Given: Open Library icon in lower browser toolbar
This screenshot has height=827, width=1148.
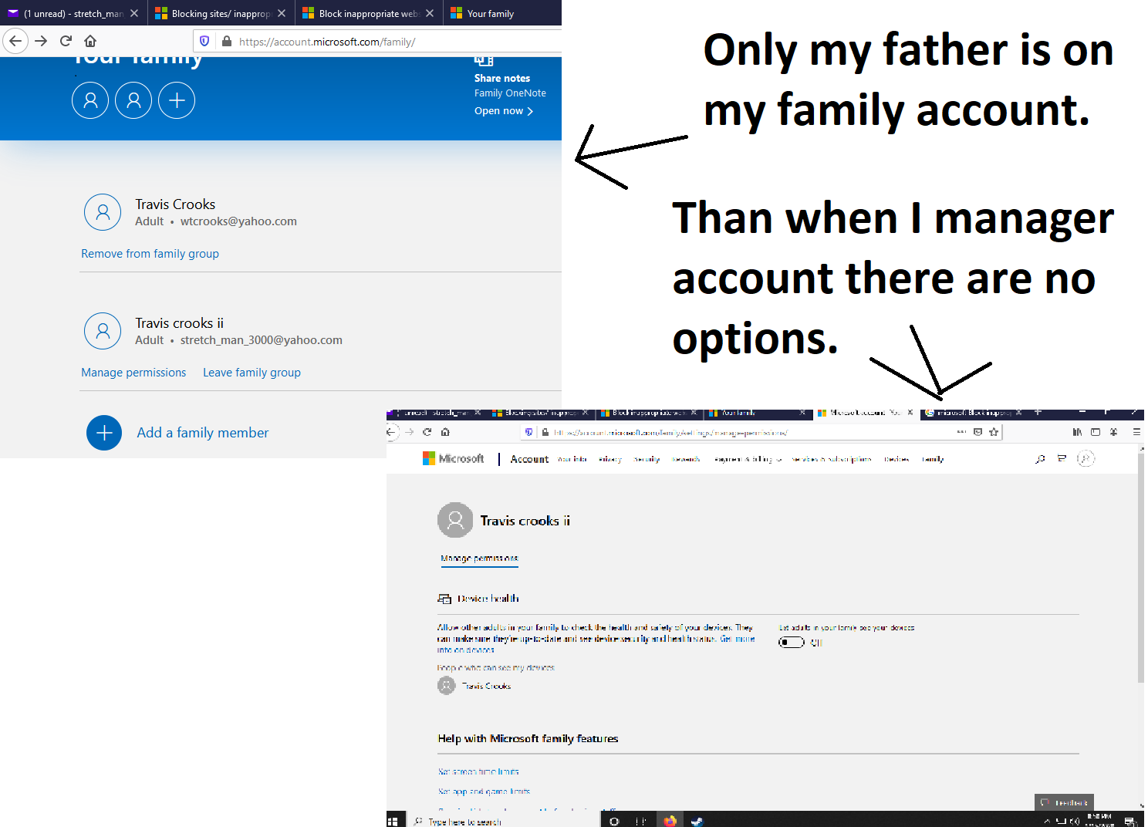Looking at the screenshot, I should (1077, 432).
